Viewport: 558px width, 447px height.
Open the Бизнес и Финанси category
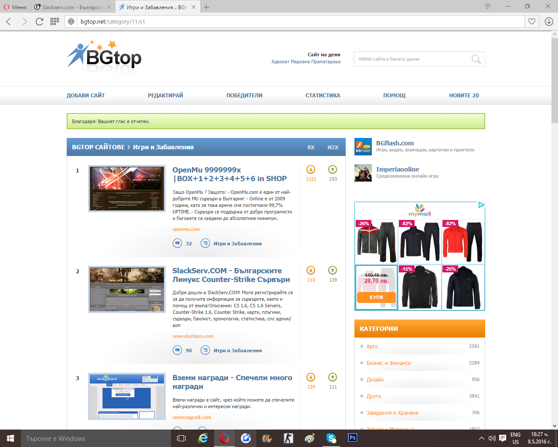389,363
